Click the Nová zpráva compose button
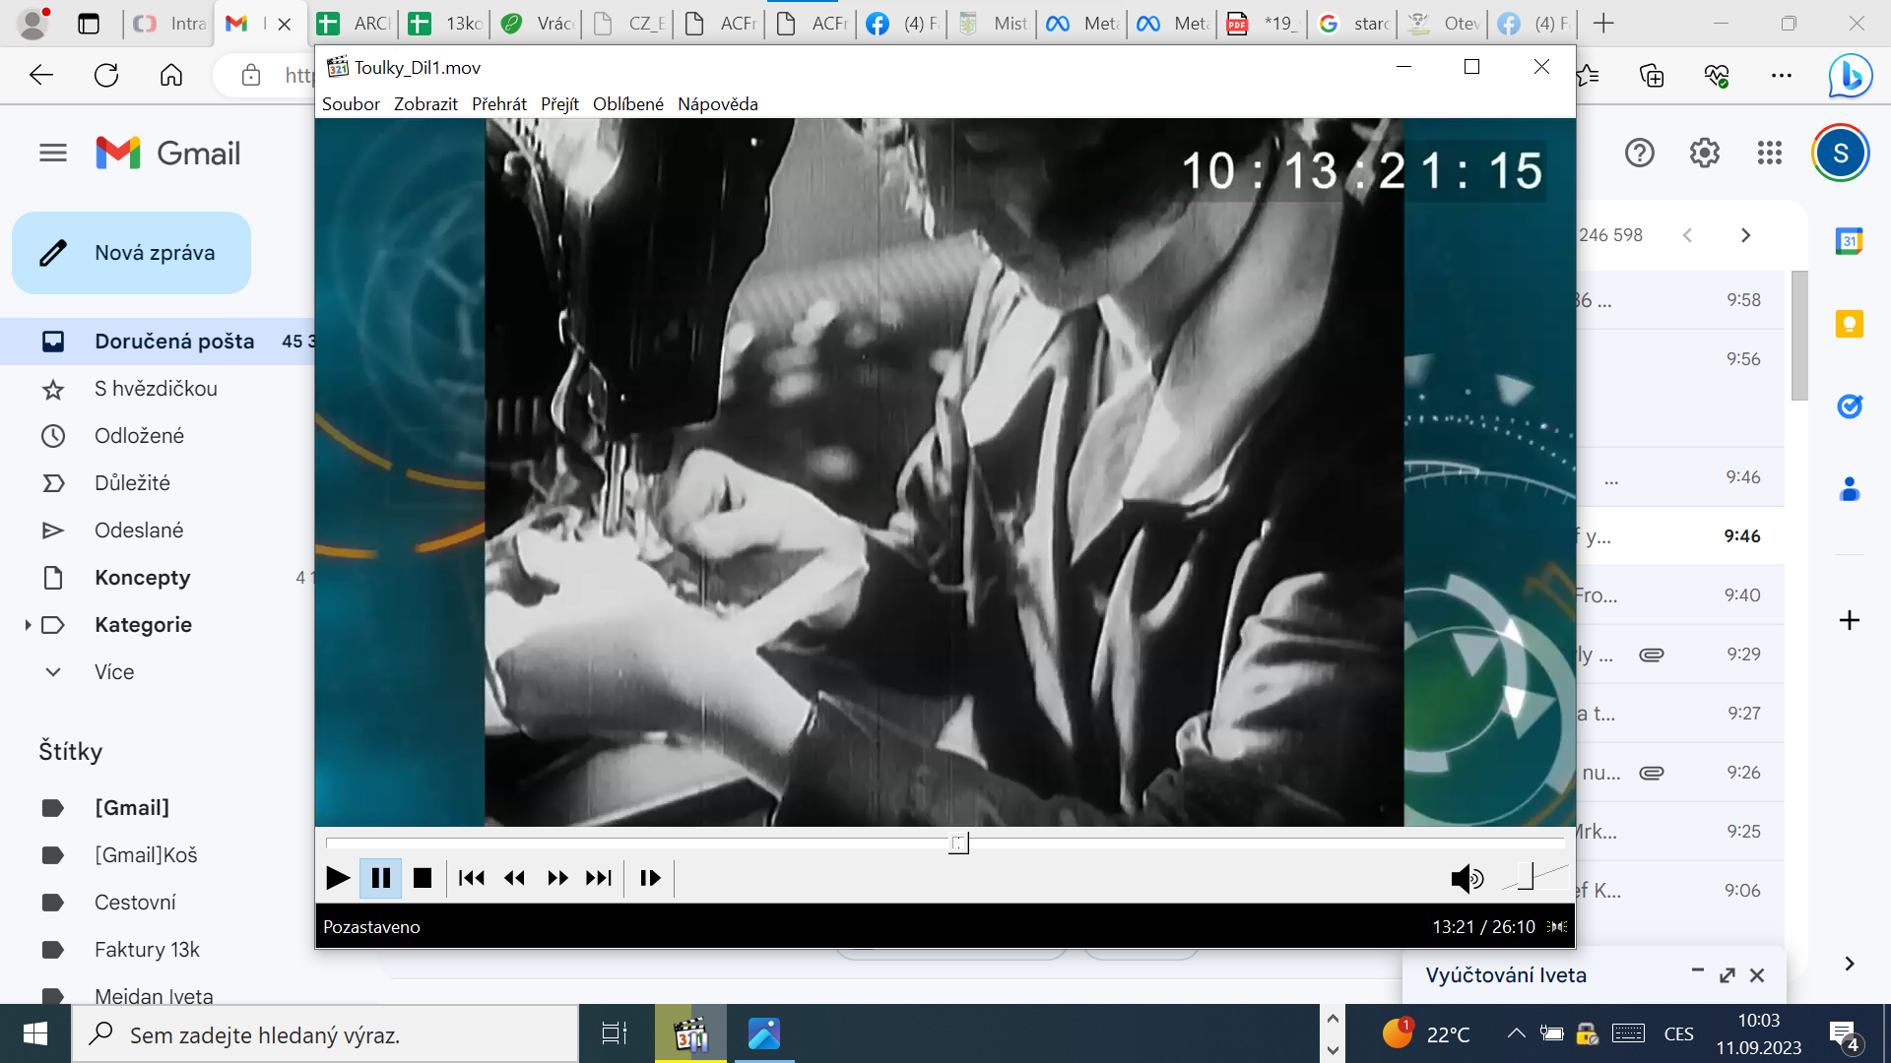Screen dimensions: 1891x1063 (x=131, y=253)
